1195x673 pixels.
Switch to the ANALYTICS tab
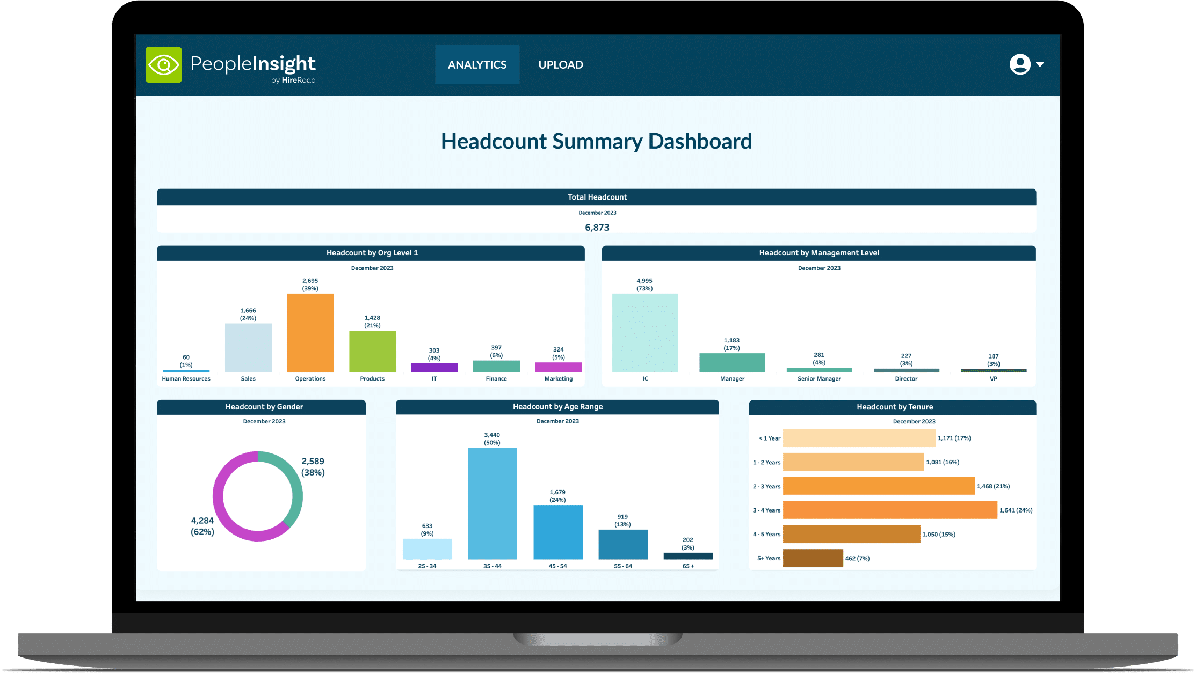pos(477,64)
